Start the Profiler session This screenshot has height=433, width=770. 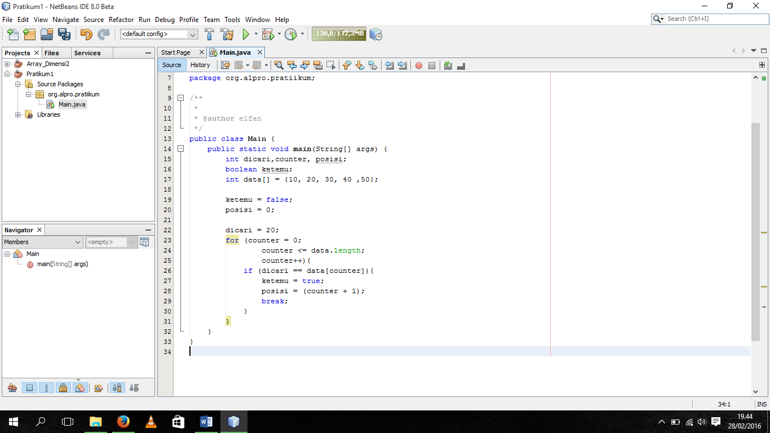pyautogui.click(x=291, y=34)
